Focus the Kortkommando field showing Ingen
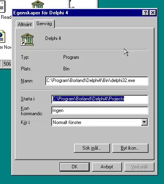The height and width of the screenshot is (184, 164). pyautogui.click(x=100, y=110)
